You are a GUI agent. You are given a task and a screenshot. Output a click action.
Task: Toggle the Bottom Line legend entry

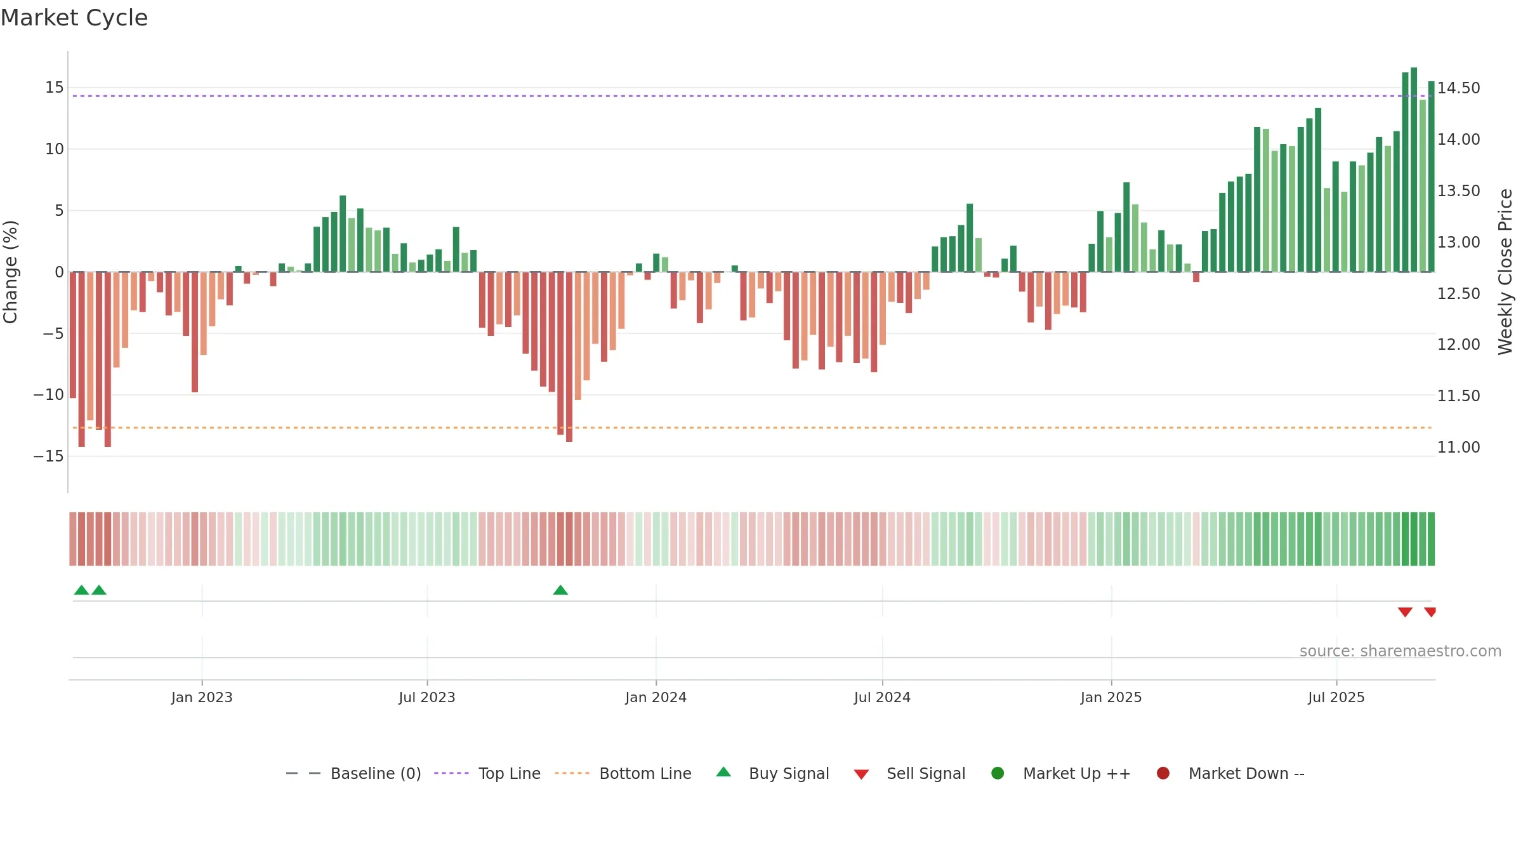623,773
